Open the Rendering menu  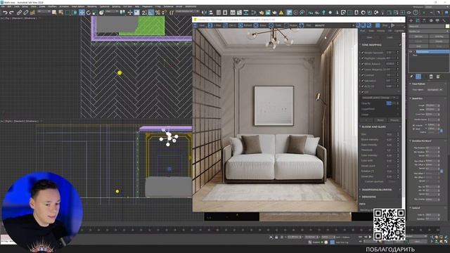[92, 6]
